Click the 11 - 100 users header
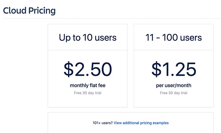 174,38
